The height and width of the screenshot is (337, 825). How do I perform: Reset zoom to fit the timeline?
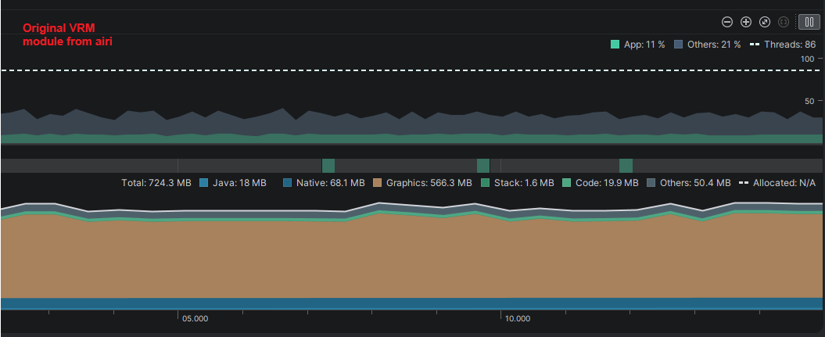pyautogui.click(x=765, y=22)
